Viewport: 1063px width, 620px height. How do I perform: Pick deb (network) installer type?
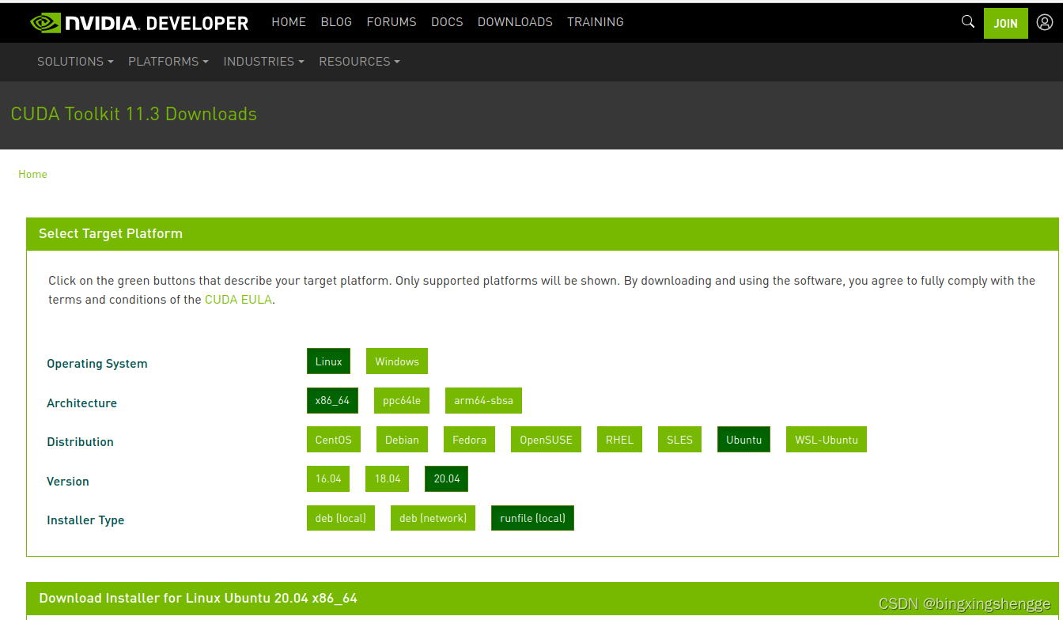coord(433,518)
